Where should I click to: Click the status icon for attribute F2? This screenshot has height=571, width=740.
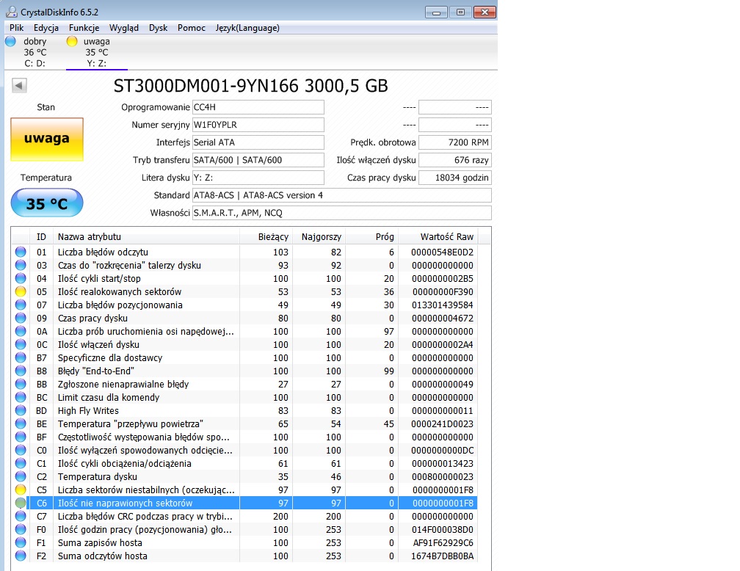(21, 556)
